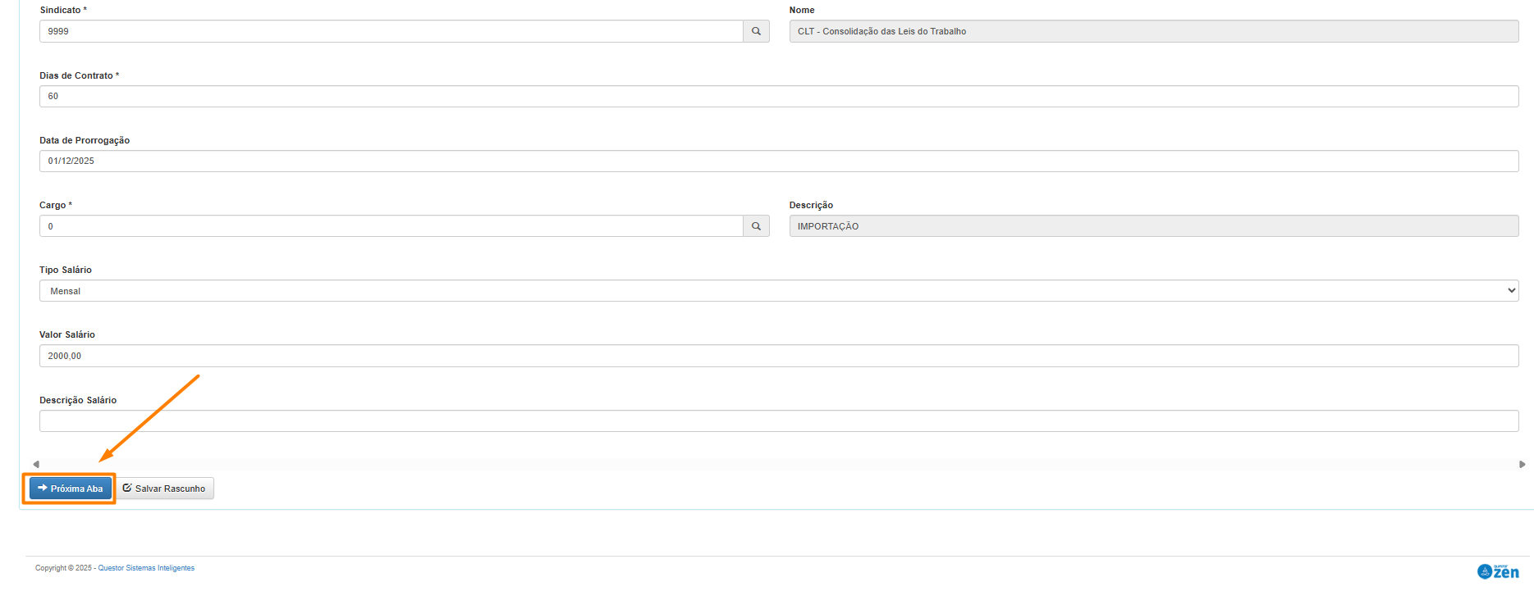Click the Cargo code input field

click(391, 226)
